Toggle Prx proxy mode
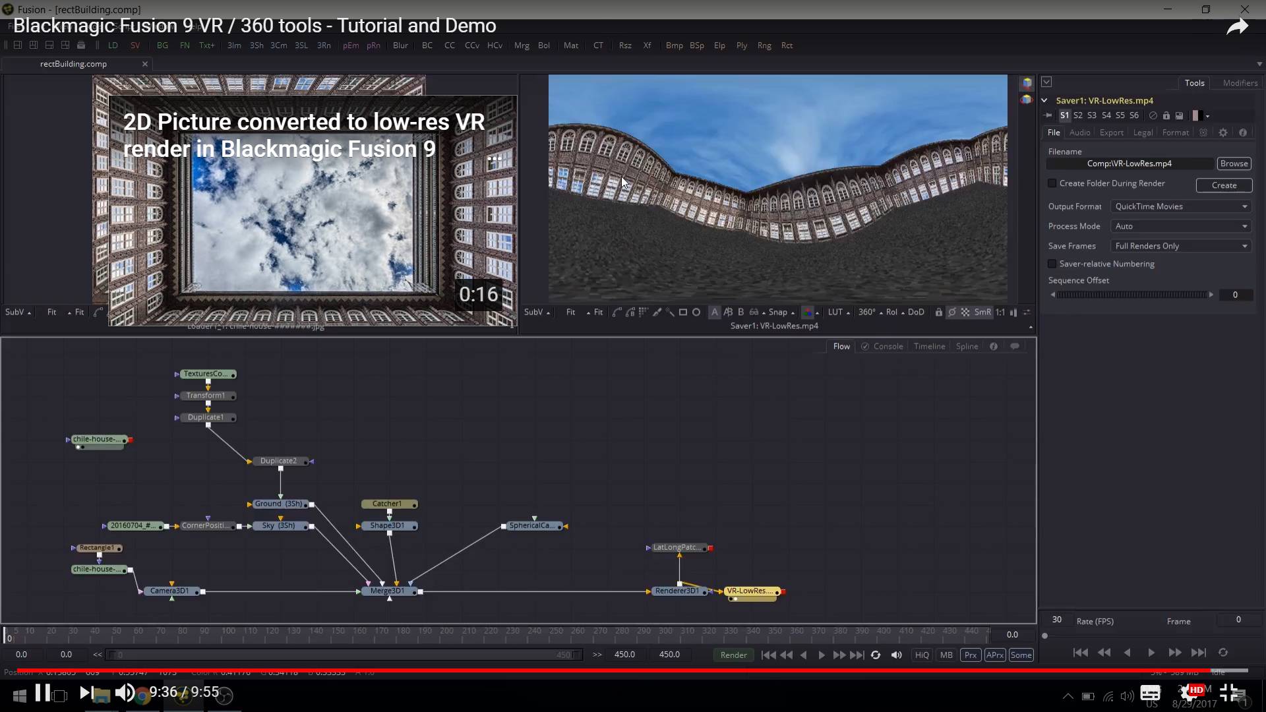 (x=970, y=655)
